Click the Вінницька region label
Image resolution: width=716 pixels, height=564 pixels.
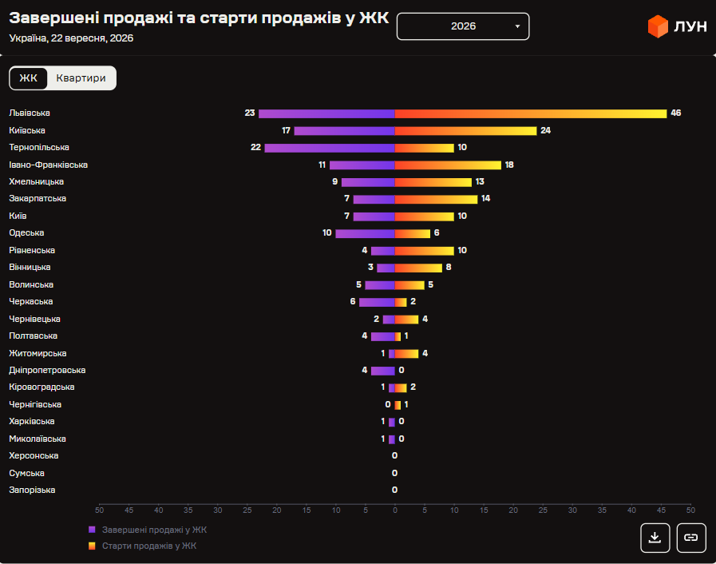tap(30, 267)
